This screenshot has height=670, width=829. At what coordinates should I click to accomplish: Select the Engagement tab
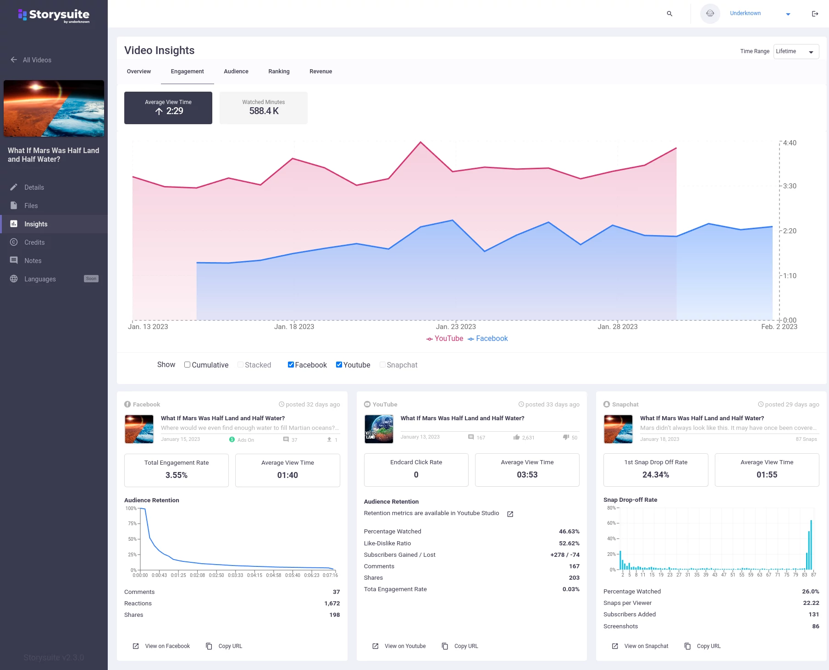pyautogui.click(x=188, y=71)
